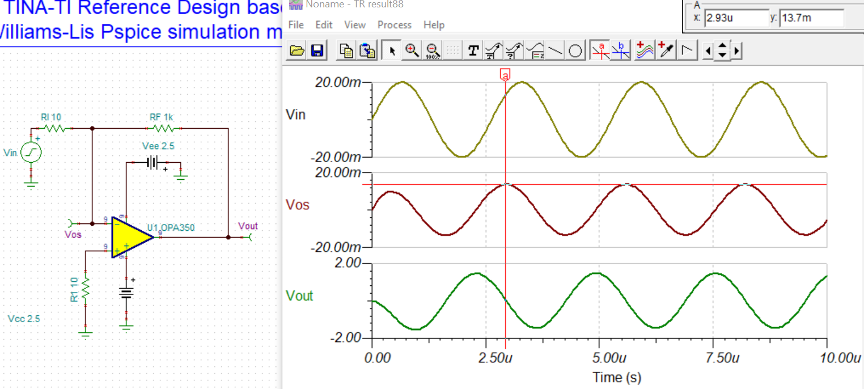Click the Vcc 2.5 label in schematic
This screenshot has height=389, width=864.
coord(24,319)
